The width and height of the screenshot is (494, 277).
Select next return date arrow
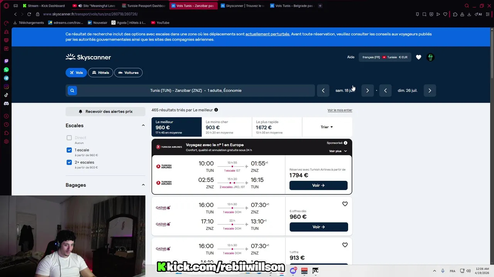[x=430, y=90]
